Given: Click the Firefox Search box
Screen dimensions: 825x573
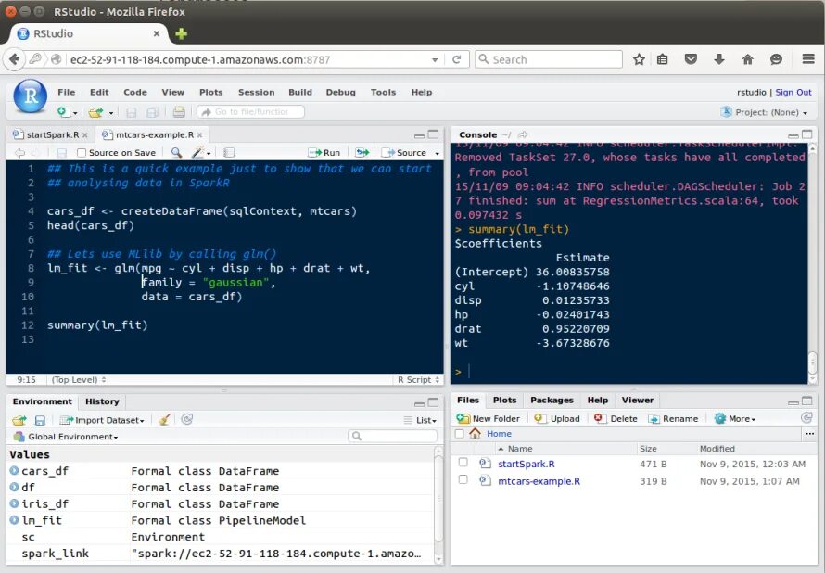Looking at the screenshot, I should point(549,59).
